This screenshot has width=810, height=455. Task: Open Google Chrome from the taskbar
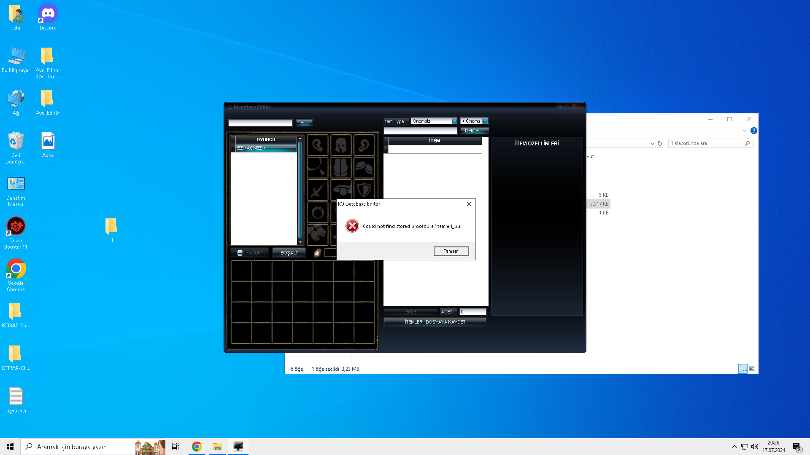tap(197, 447)
